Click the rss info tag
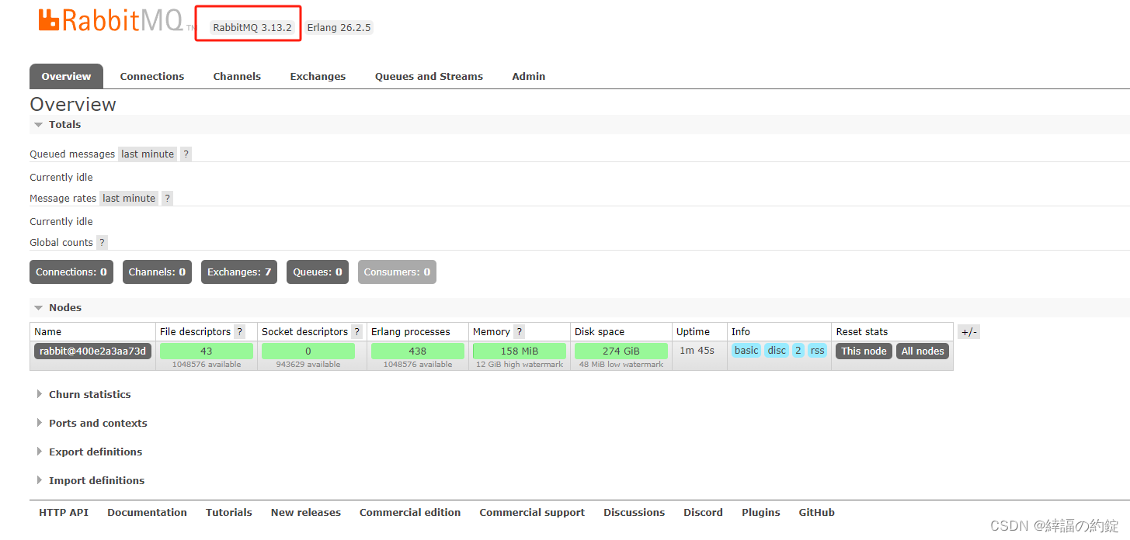 pyautogui.click(x=817, y=351)
